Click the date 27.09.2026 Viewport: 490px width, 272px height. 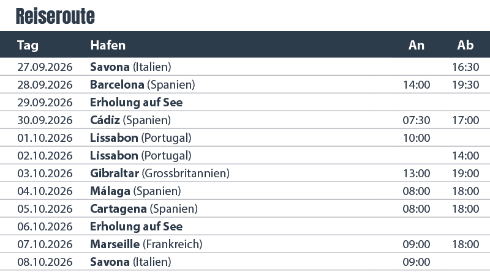(45, 67)
